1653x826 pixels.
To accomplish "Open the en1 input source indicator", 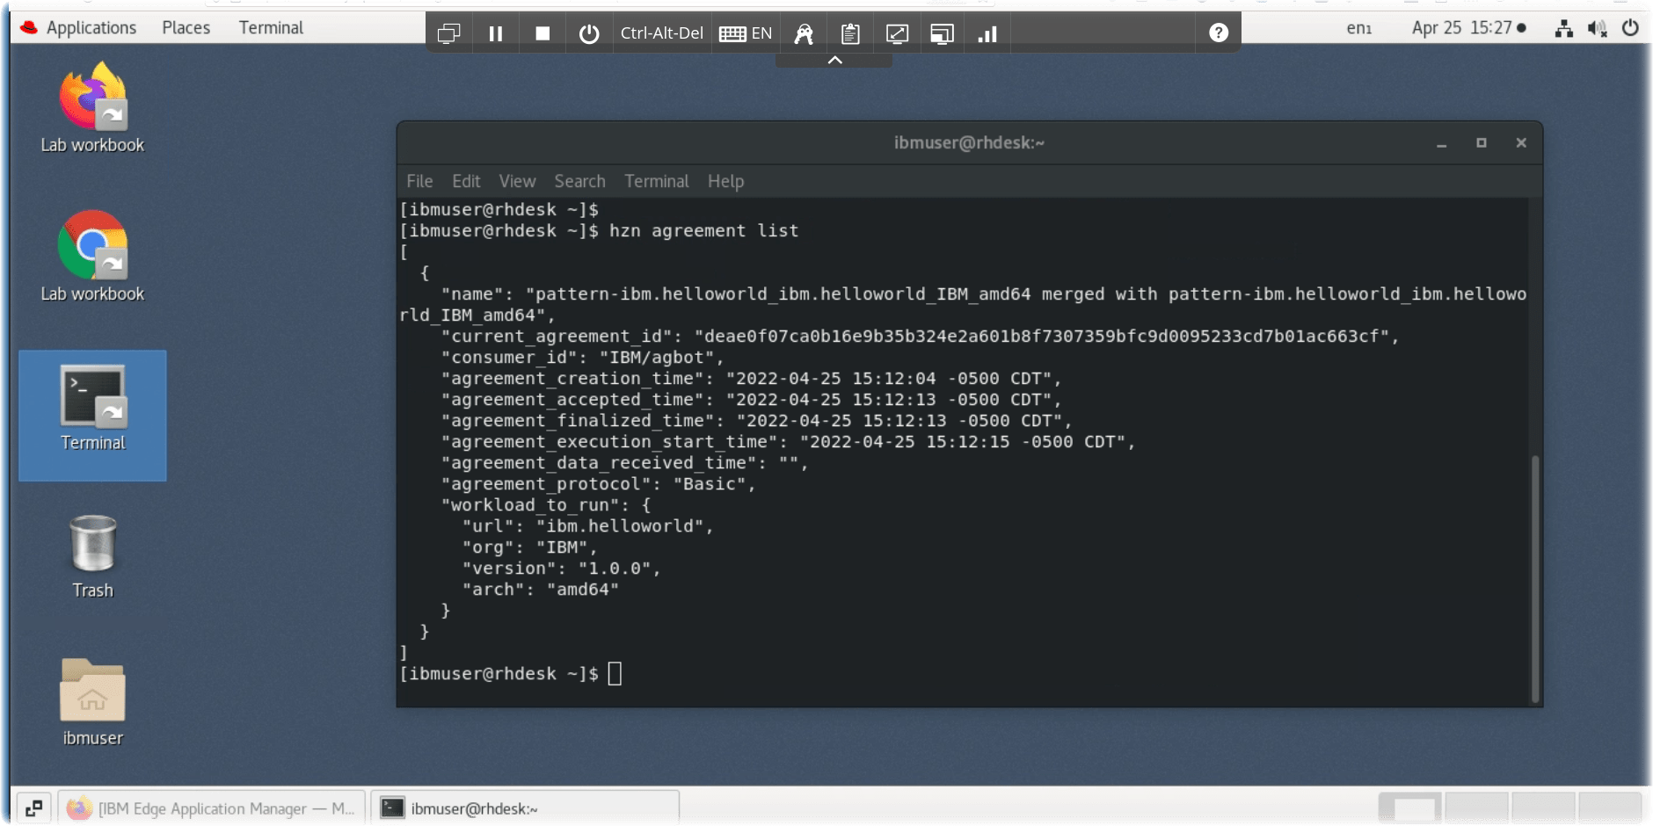I will 1359,28.
